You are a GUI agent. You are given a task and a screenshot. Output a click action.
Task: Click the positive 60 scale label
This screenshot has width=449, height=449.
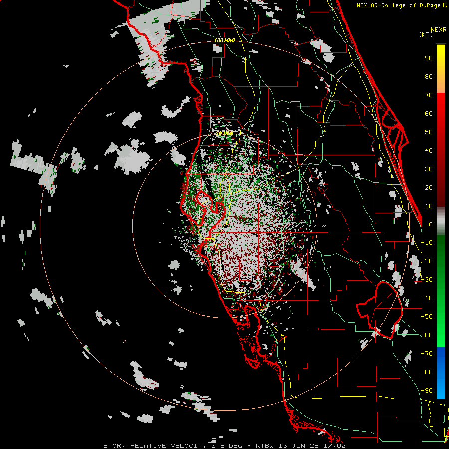point(429,114)
